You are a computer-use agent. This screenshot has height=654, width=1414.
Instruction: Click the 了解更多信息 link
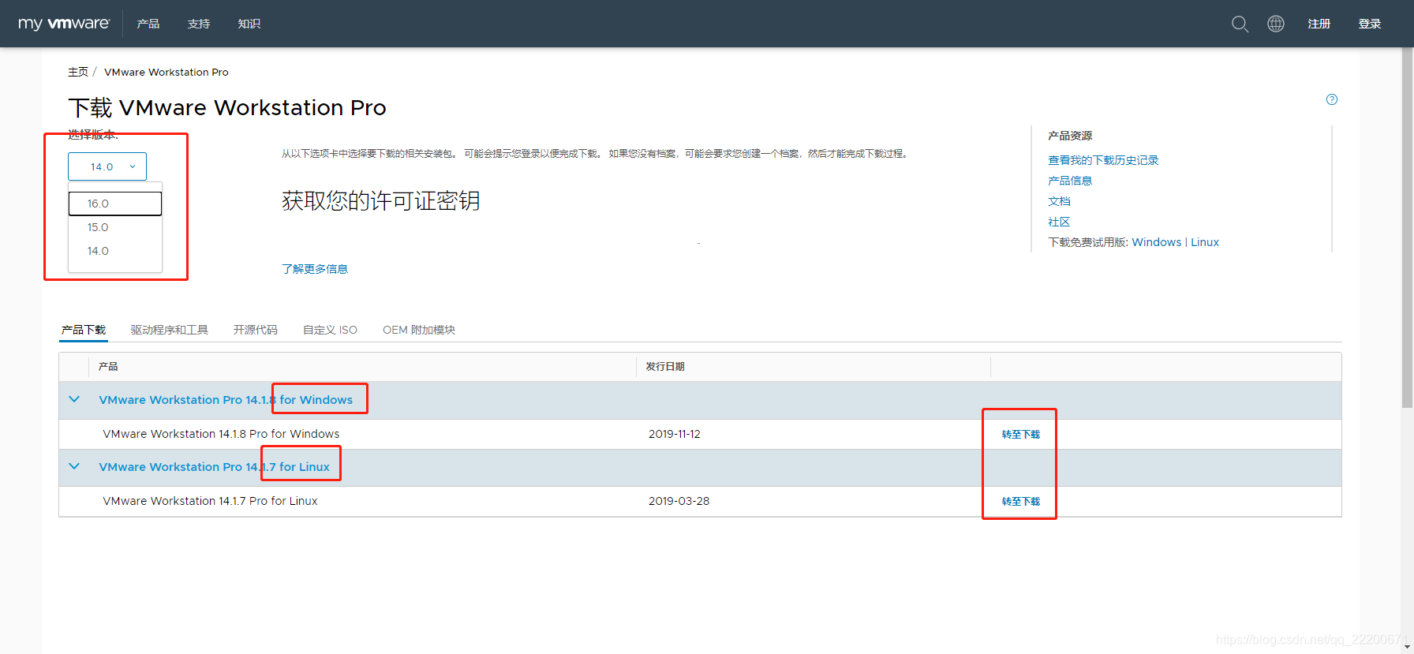(315, 269)
